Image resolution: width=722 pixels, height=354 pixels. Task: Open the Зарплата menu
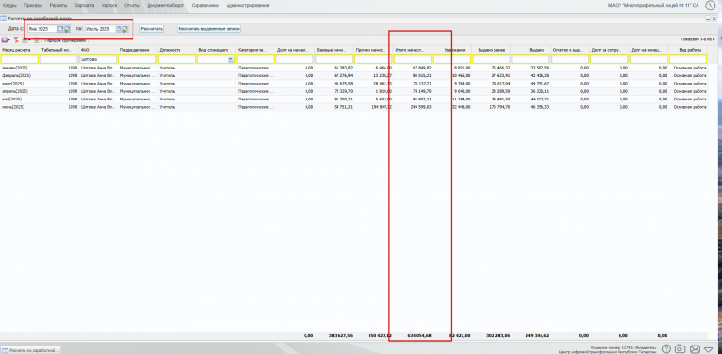pos(85,5)
